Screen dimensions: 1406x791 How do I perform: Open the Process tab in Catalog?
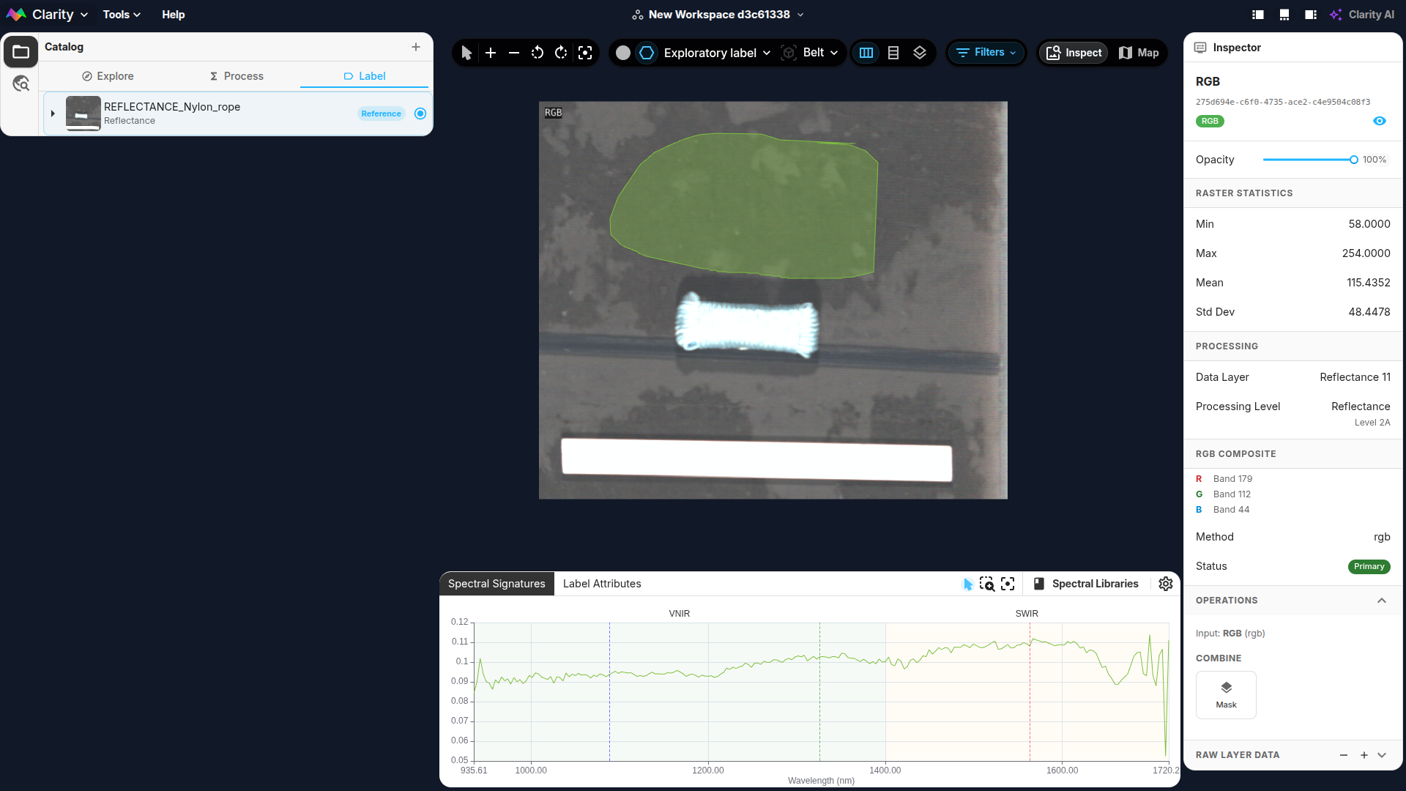(237, 76)
